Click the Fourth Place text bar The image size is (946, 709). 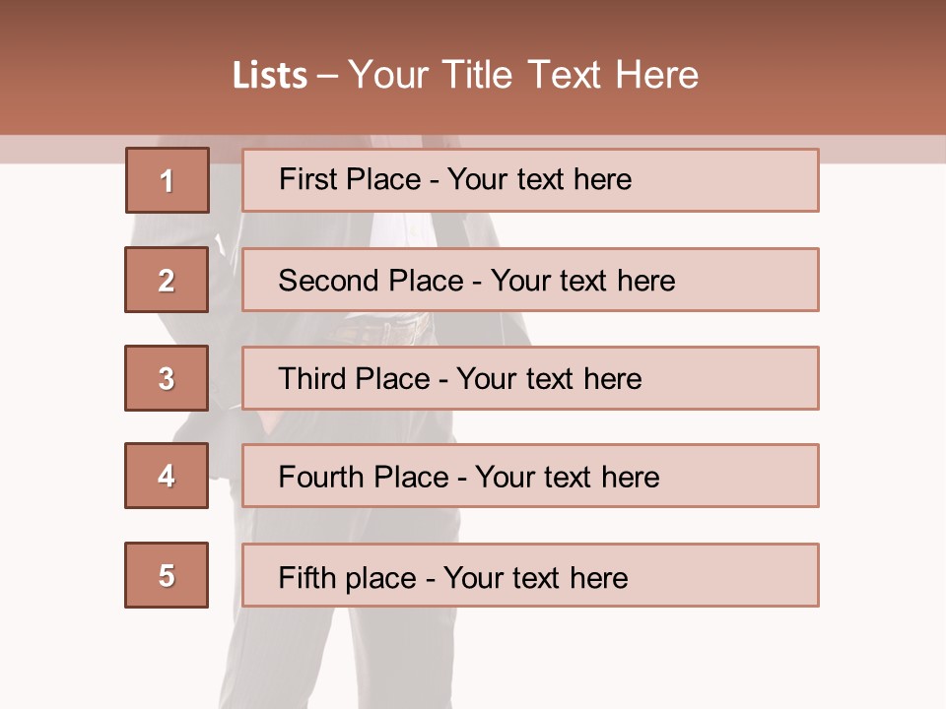tap(530, 476)
